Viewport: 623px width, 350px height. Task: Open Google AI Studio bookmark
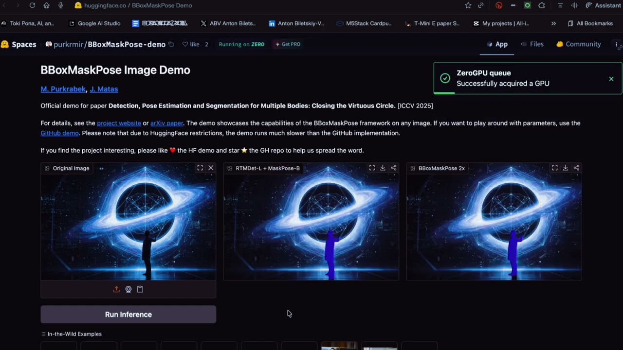click(95, 23)
